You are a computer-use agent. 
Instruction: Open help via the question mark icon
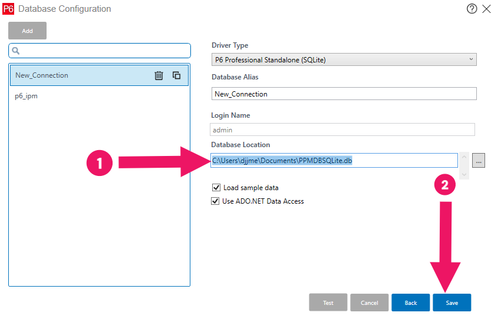pos(472,9)
